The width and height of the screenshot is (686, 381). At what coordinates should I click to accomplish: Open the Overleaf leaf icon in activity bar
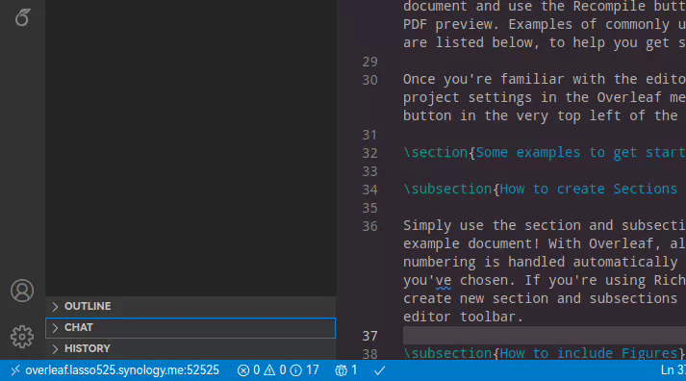(x=22, y=17)
